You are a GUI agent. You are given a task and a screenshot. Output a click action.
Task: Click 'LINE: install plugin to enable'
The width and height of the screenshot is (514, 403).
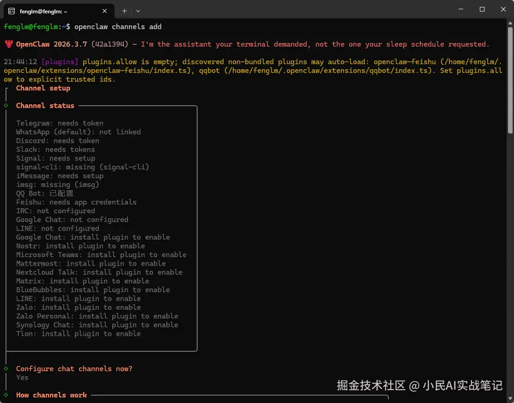(x=79, y=299)
